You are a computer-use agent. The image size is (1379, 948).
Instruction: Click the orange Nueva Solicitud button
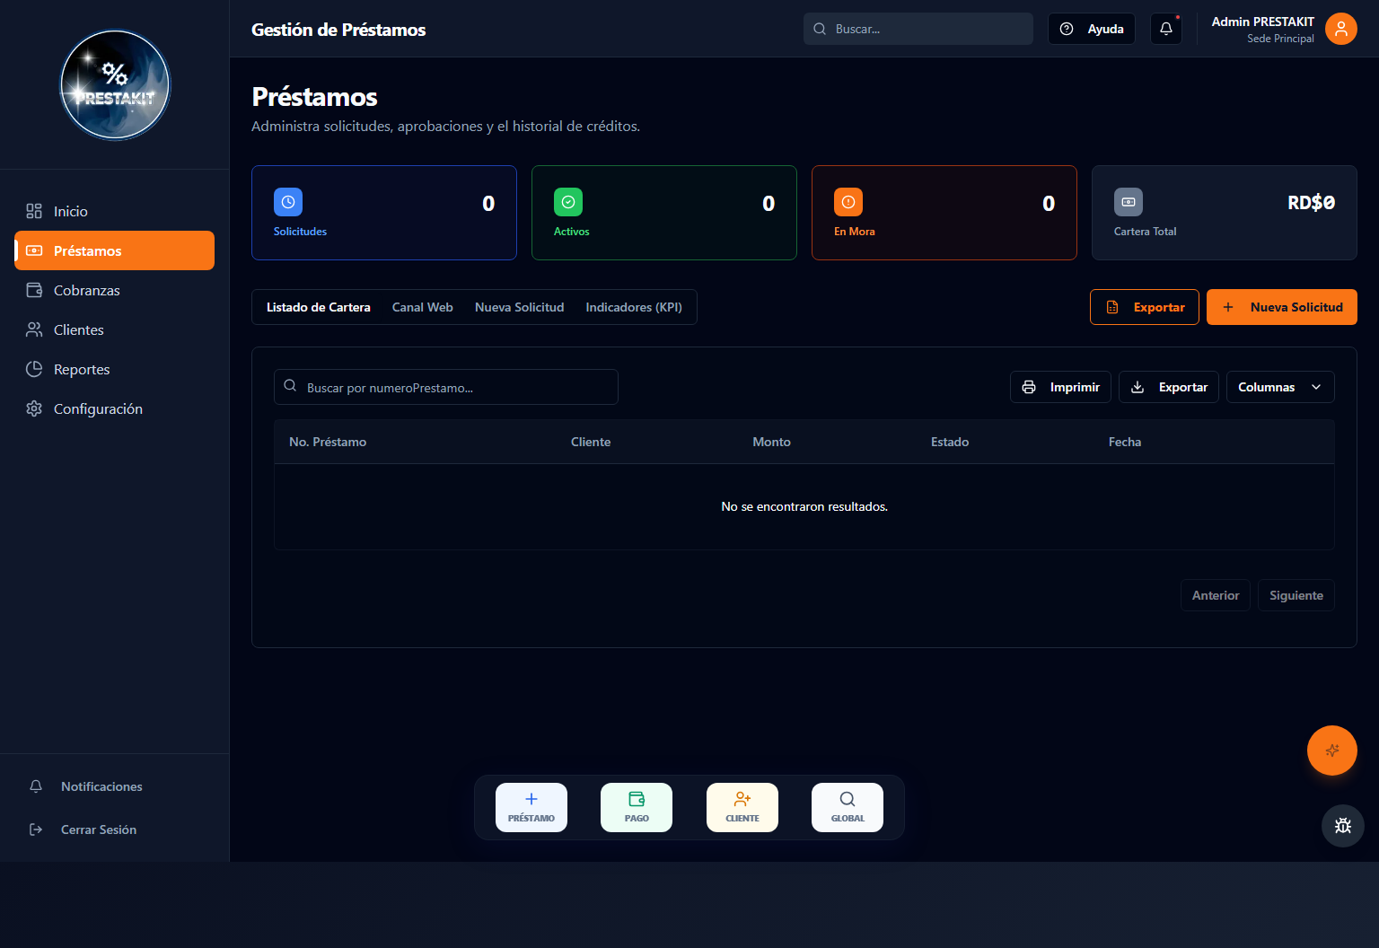pyautogui.click(x=1282, y=307)
